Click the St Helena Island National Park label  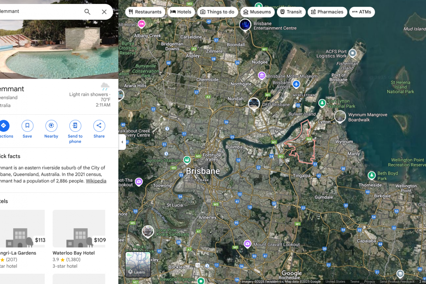click(400, 87)
